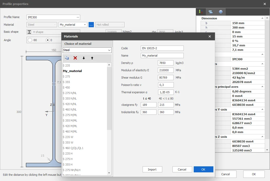Click the 300 mm value for dimension h
Screen dimensions: 270x181
(x=247, y=28)
